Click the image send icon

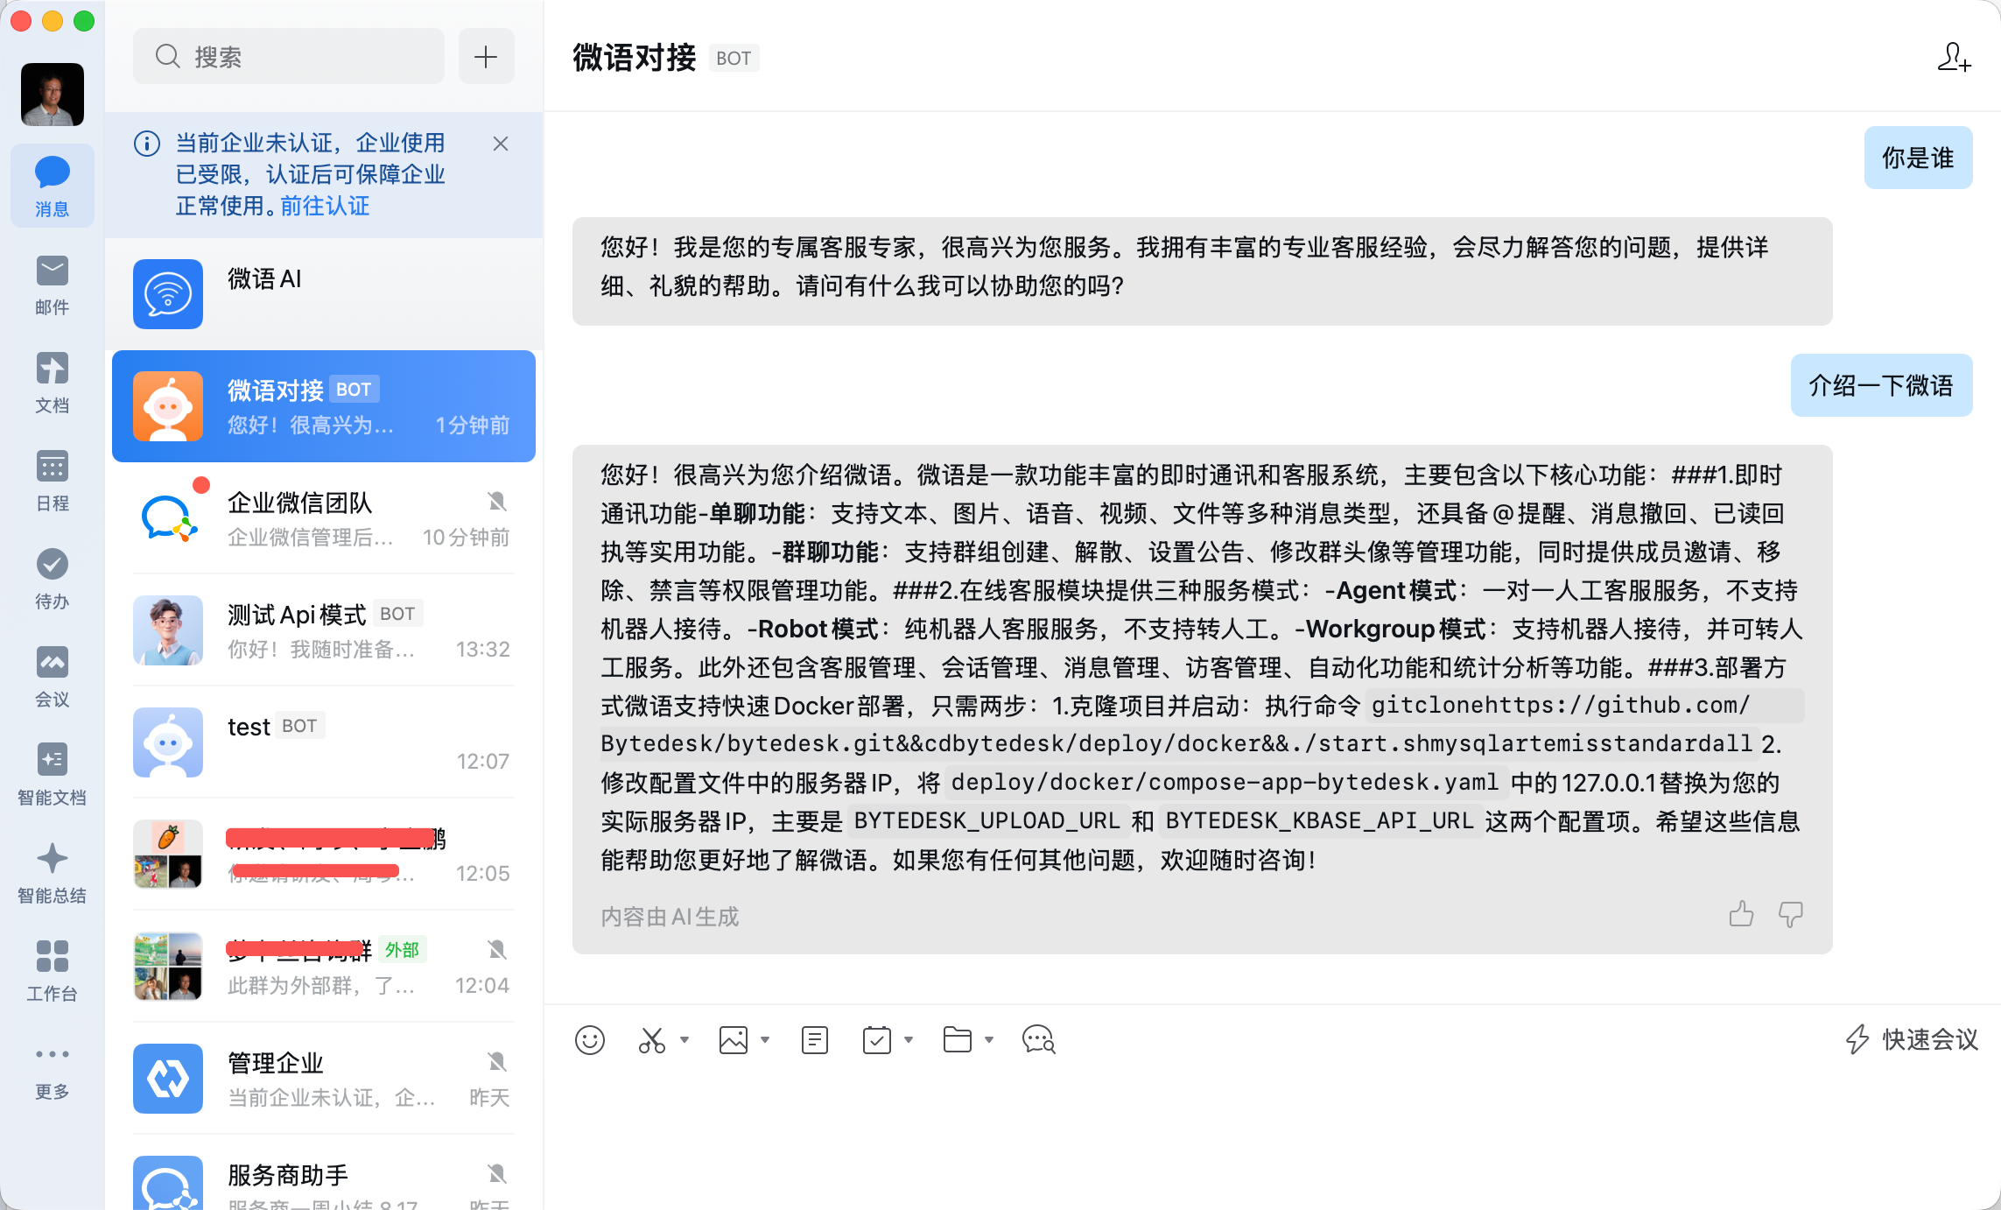734,1040
